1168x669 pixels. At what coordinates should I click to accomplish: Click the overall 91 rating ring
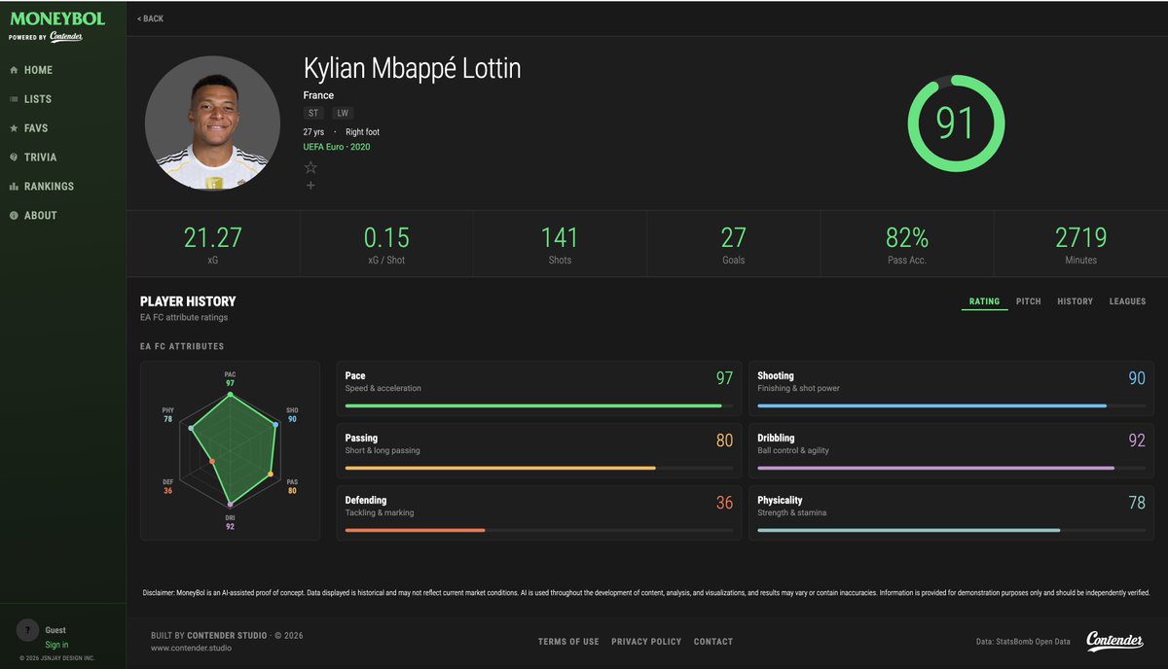point(956,123)
